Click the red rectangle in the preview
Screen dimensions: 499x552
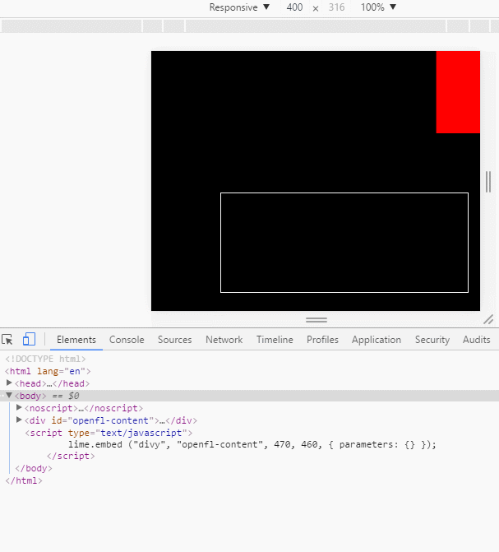pyautogui.click(x=458, y=92)
